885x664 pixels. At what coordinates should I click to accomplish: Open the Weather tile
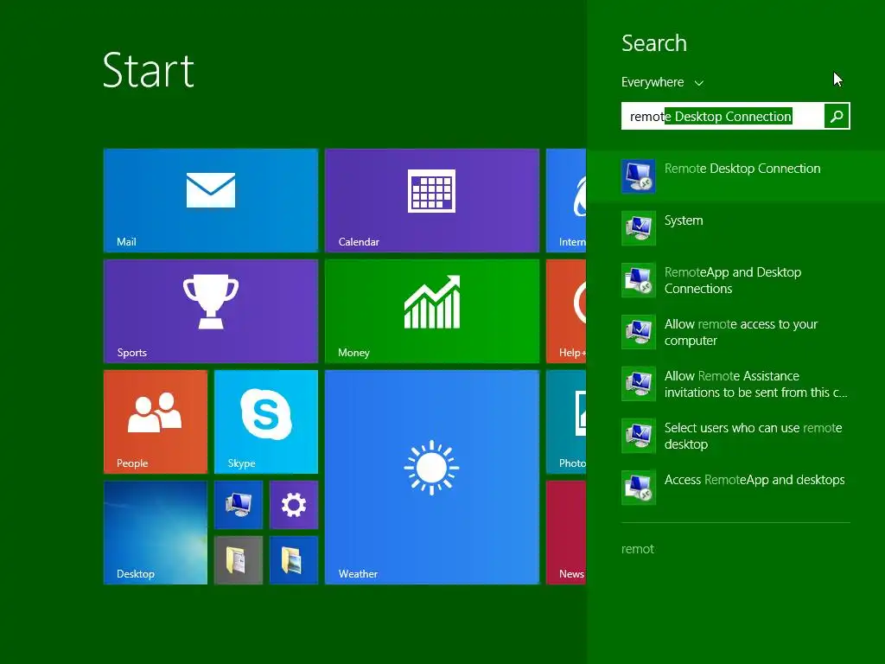pos(432,477)
